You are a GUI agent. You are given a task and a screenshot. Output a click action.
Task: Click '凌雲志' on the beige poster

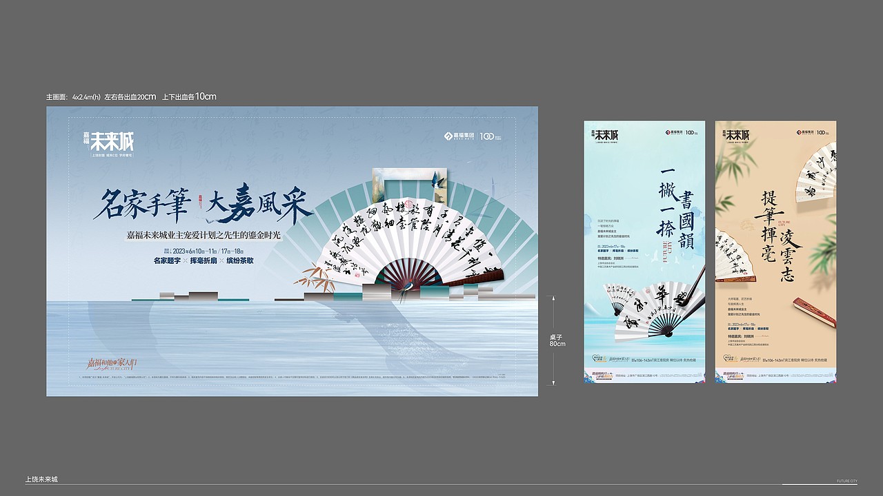point(789,256)
